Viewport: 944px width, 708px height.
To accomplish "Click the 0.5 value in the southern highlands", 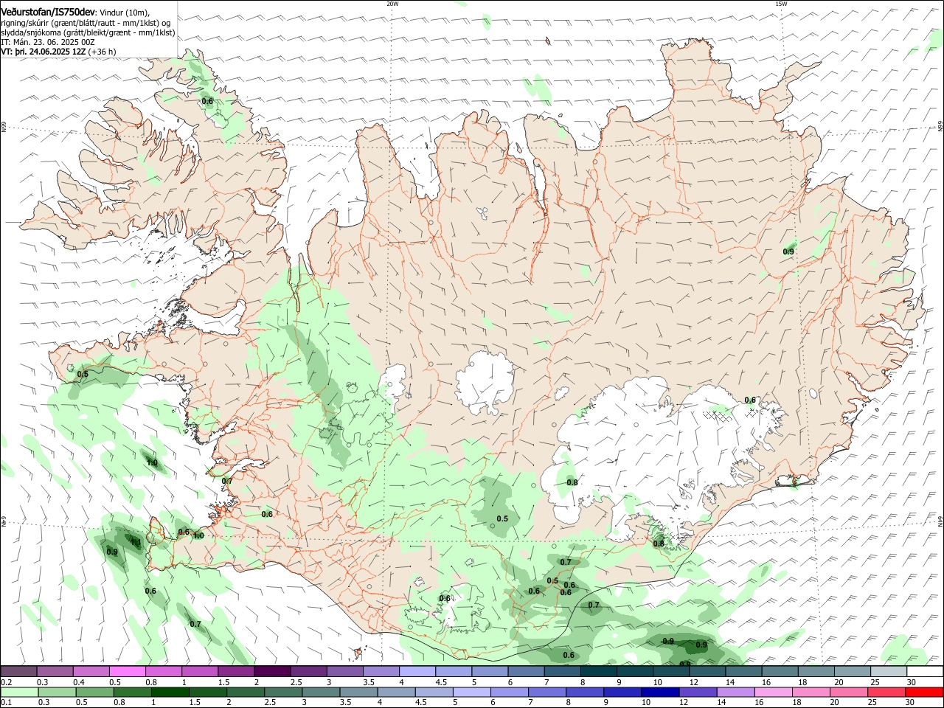I will (x=502, y=518).
